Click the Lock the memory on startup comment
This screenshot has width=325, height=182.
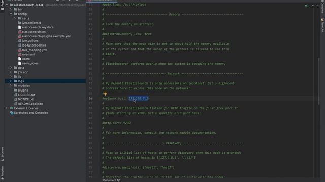(127, 24)
